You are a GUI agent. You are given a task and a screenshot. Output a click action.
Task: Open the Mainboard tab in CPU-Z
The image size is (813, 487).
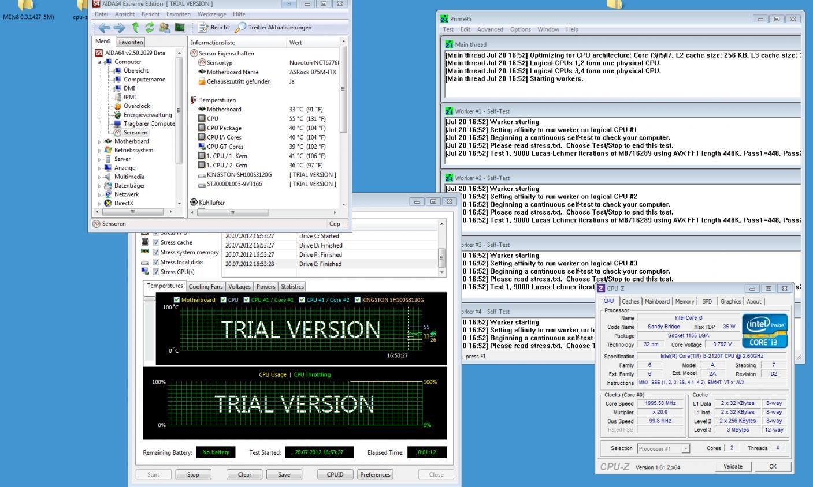(x=657, y=301)
